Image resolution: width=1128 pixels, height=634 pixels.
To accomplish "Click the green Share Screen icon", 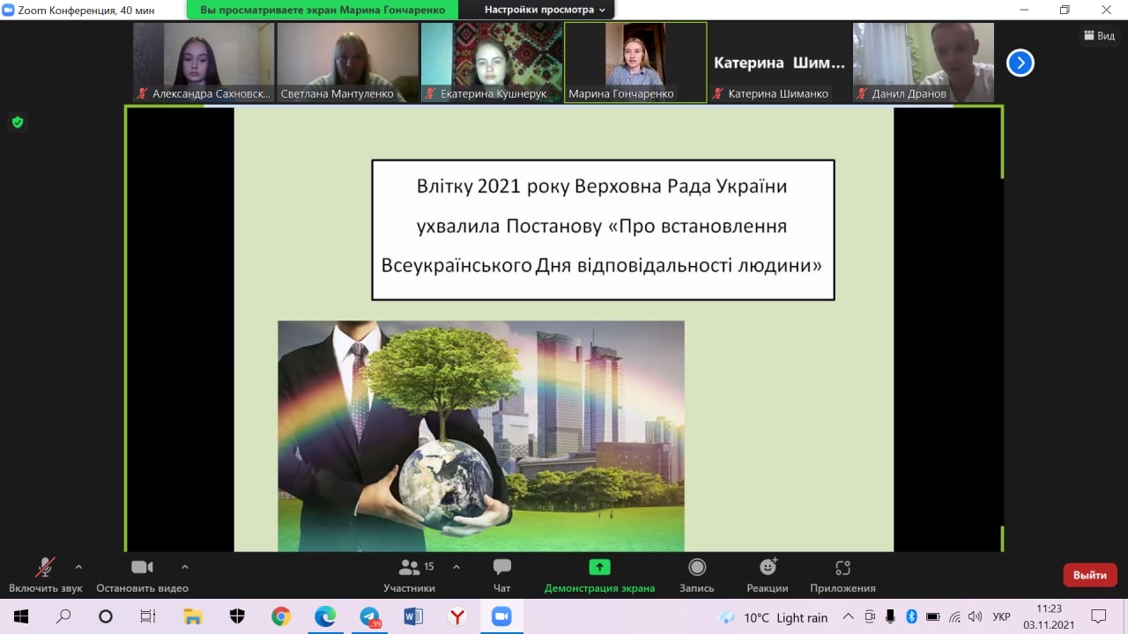I will click(599, 568).
